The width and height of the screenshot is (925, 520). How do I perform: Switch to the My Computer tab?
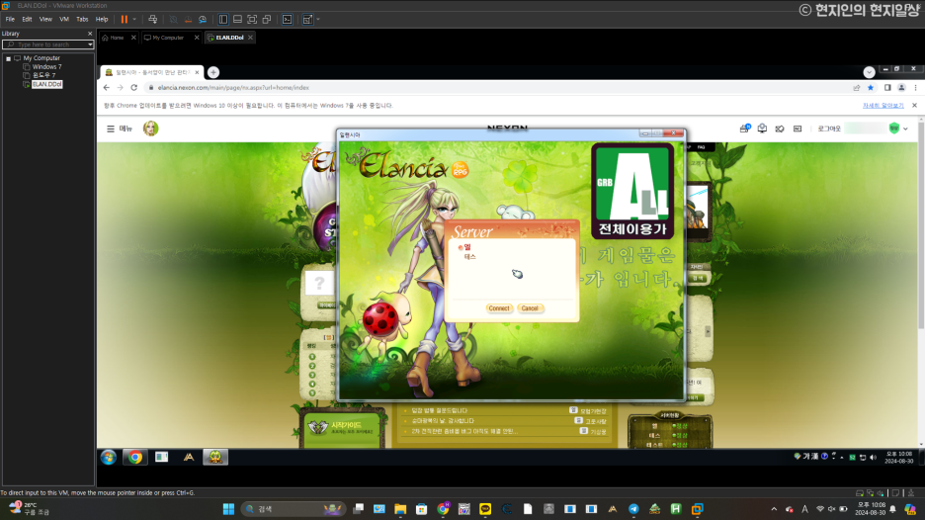pos(168,38)
